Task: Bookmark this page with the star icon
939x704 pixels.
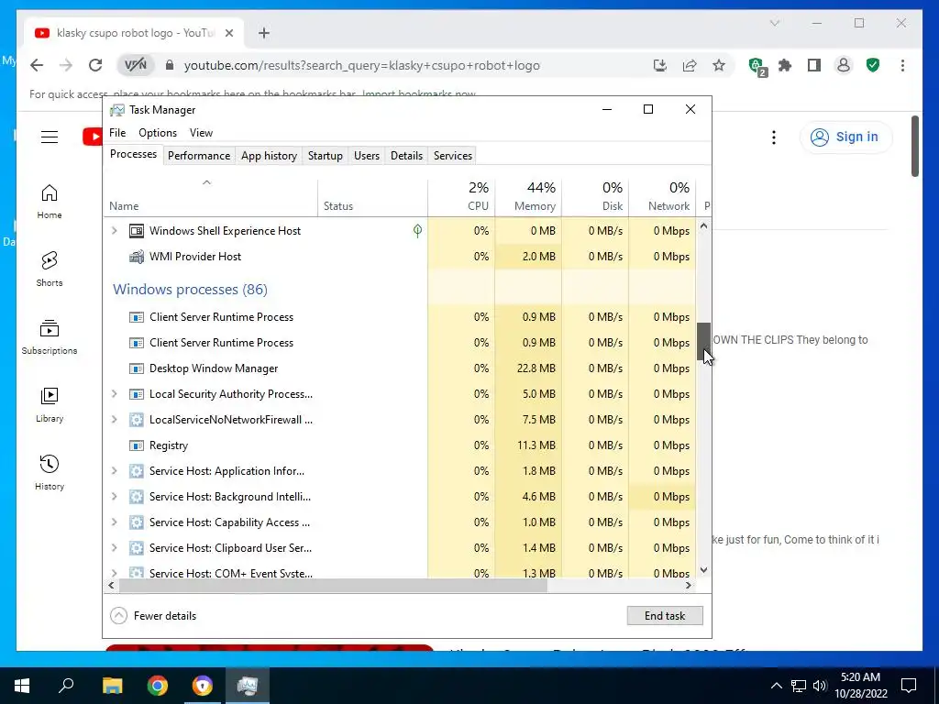Action: (719, 65)
